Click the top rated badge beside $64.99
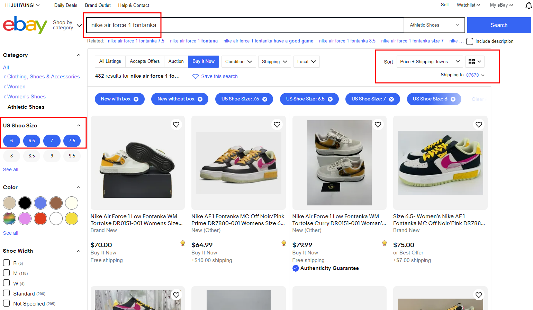Screen dimensions: 533x310 click(x=284, y=243)
